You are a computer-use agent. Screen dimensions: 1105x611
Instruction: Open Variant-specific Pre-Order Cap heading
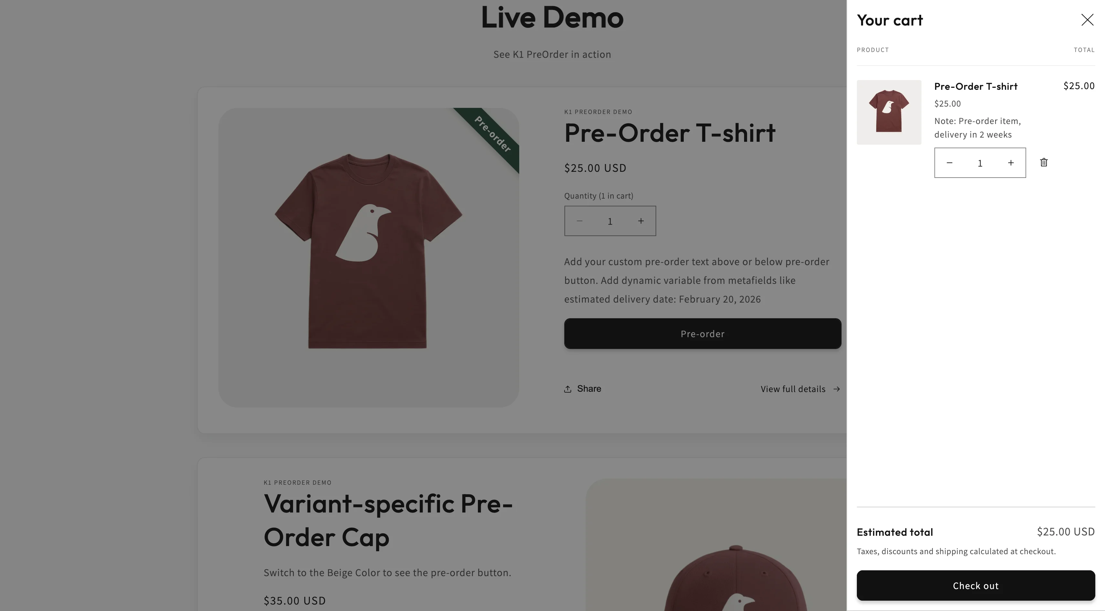coord(388,520)
